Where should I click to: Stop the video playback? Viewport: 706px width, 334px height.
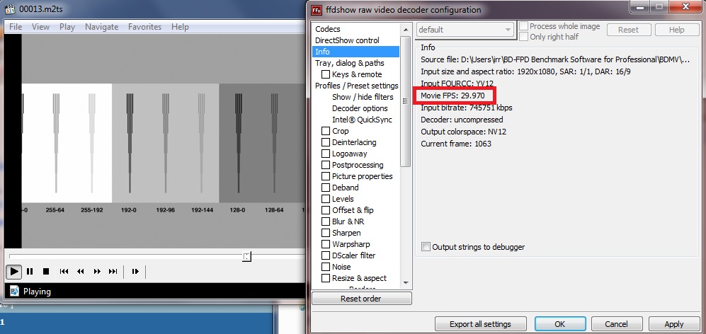[46, 271]
